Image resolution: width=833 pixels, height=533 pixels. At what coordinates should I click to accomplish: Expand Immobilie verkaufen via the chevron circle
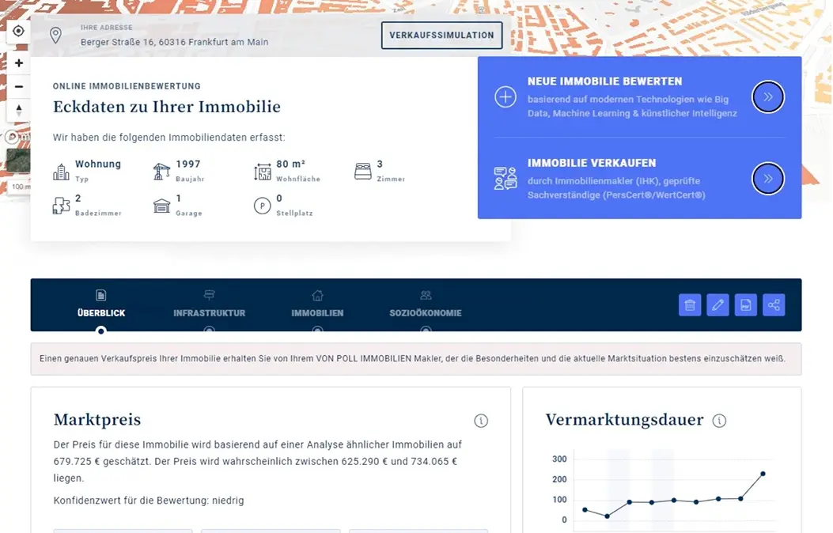[767, 179]
